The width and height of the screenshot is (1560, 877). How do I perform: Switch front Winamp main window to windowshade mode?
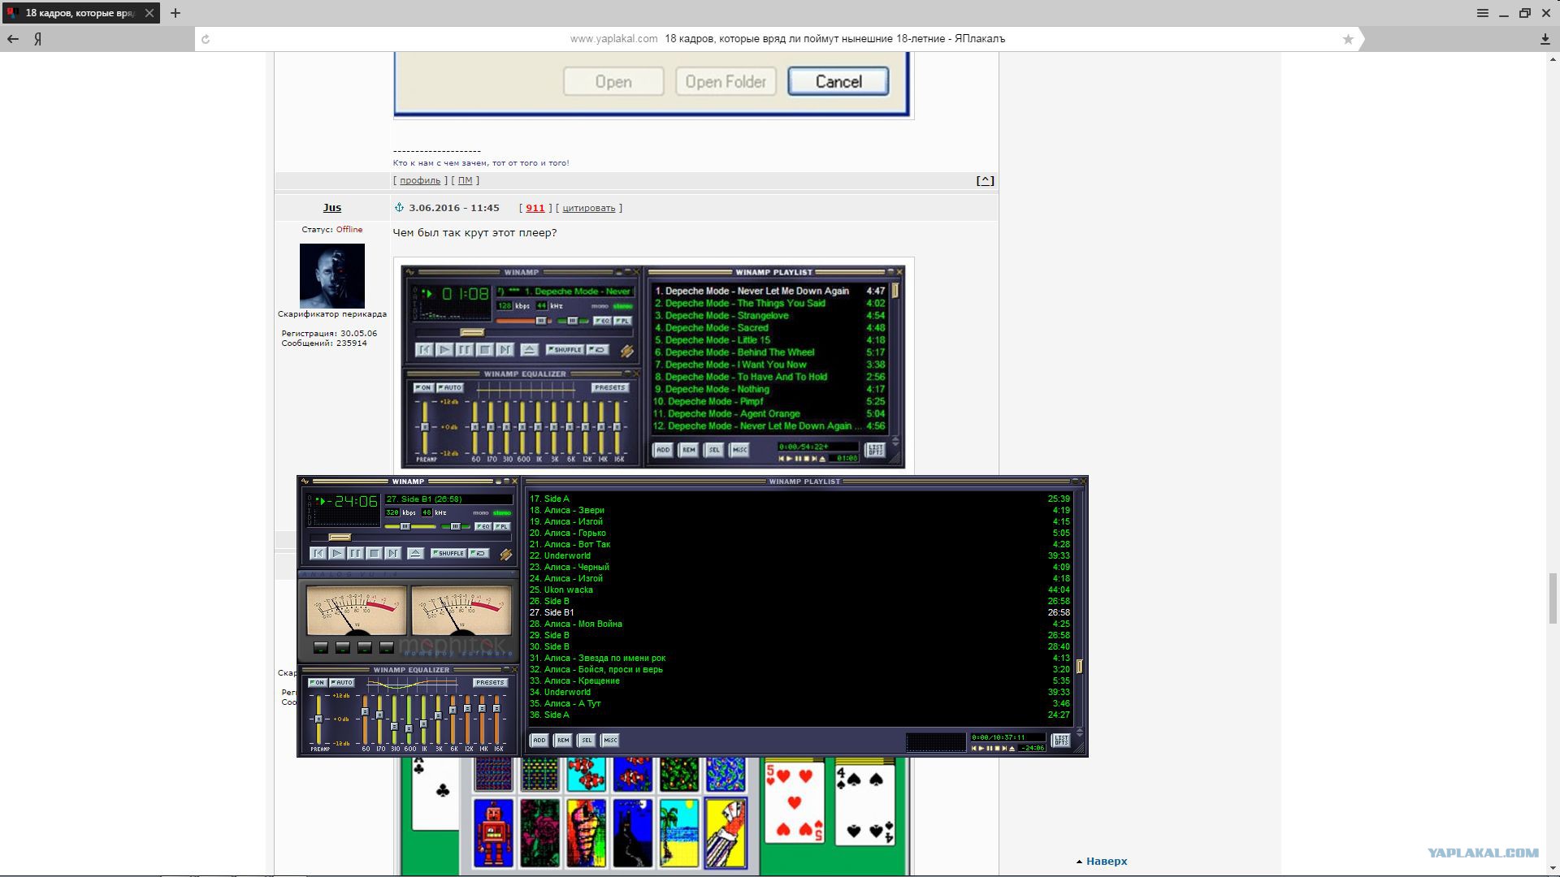[506, 482]
